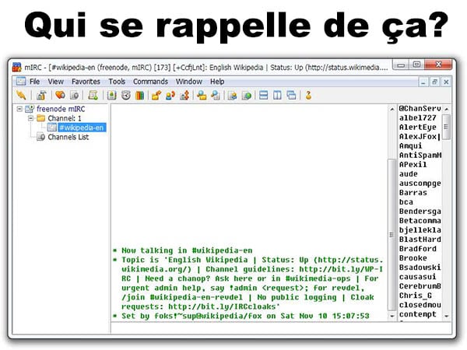
Task: Select AlertEye in the nickname list
Action: 417,127
